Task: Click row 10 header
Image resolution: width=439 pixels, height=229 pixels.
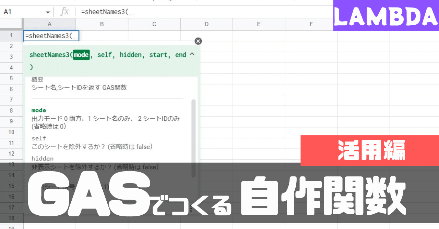Action: (11, 132)
